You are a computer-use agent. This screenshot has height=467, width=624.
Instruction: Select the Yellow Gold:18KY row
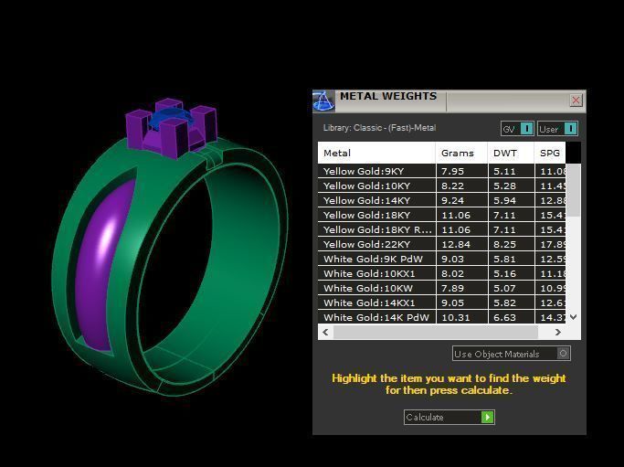(441, 215)
